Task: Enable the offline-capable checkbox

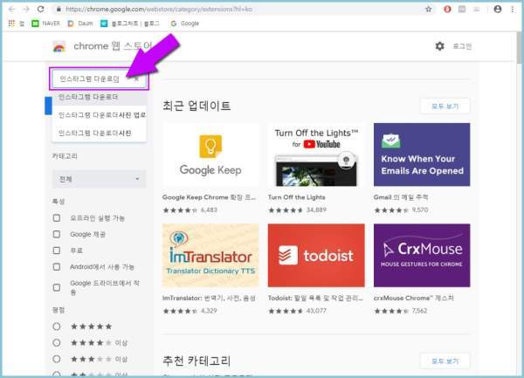Action: 57,218
